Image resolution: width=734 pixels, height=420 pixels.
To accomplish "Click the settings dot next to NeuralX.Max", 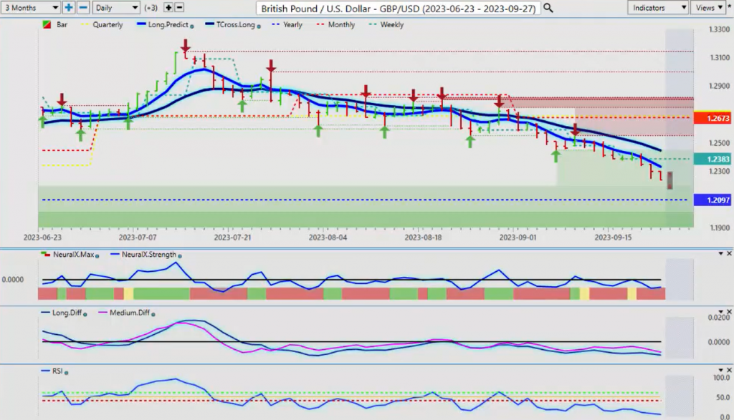I will tap(97, 256).
